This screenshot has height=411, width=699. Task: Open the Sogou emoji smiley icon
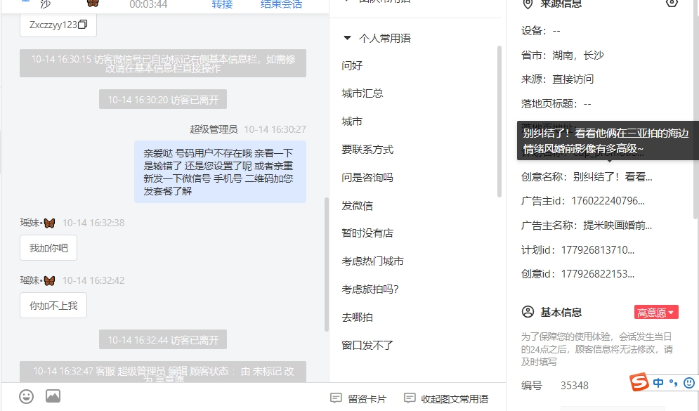(x=688, y=382)
